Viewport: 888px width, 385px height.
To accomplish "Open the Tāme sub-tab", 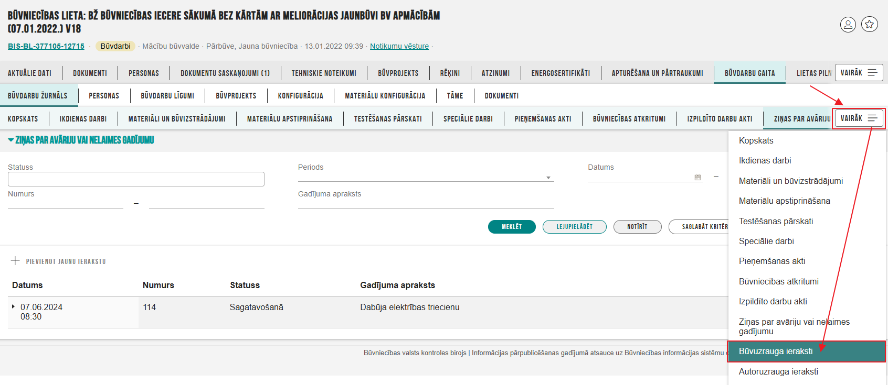I will click(x=455, y=96).
